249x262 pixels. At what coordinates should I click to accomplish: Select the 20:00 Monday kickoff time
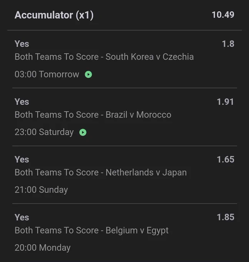coord(43,248)
